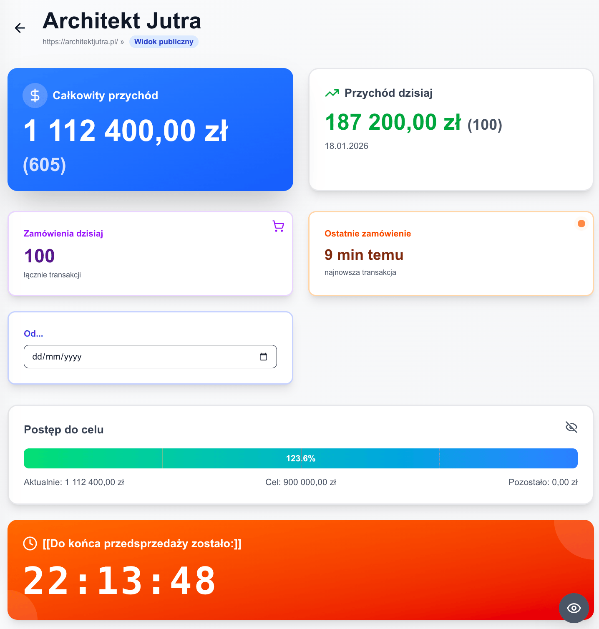Image resolution: width=599 pixels, height=629 pixels.
Task: Hide the goal progress with crossed-eye icon
Action: (x=571, y=427)
